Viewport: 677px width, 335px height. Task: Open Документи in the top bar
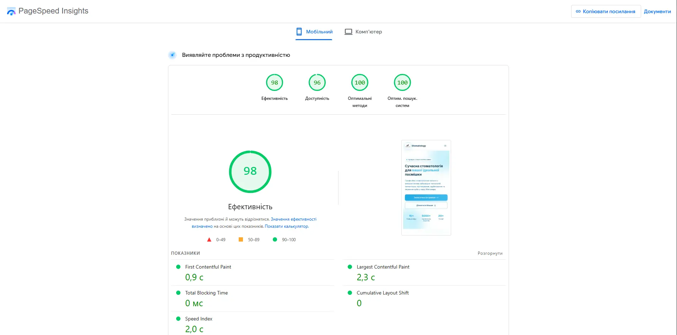coord(657,11)
